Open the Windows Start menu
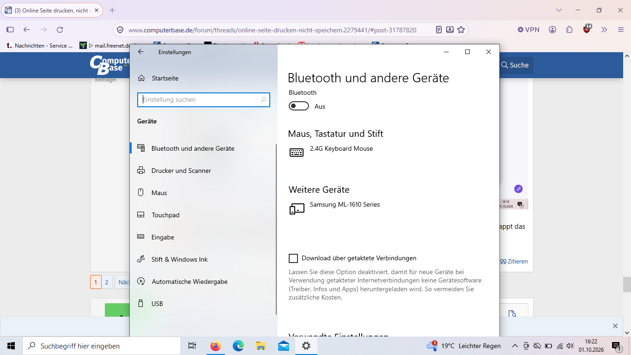631x355 pixels. 11,346
